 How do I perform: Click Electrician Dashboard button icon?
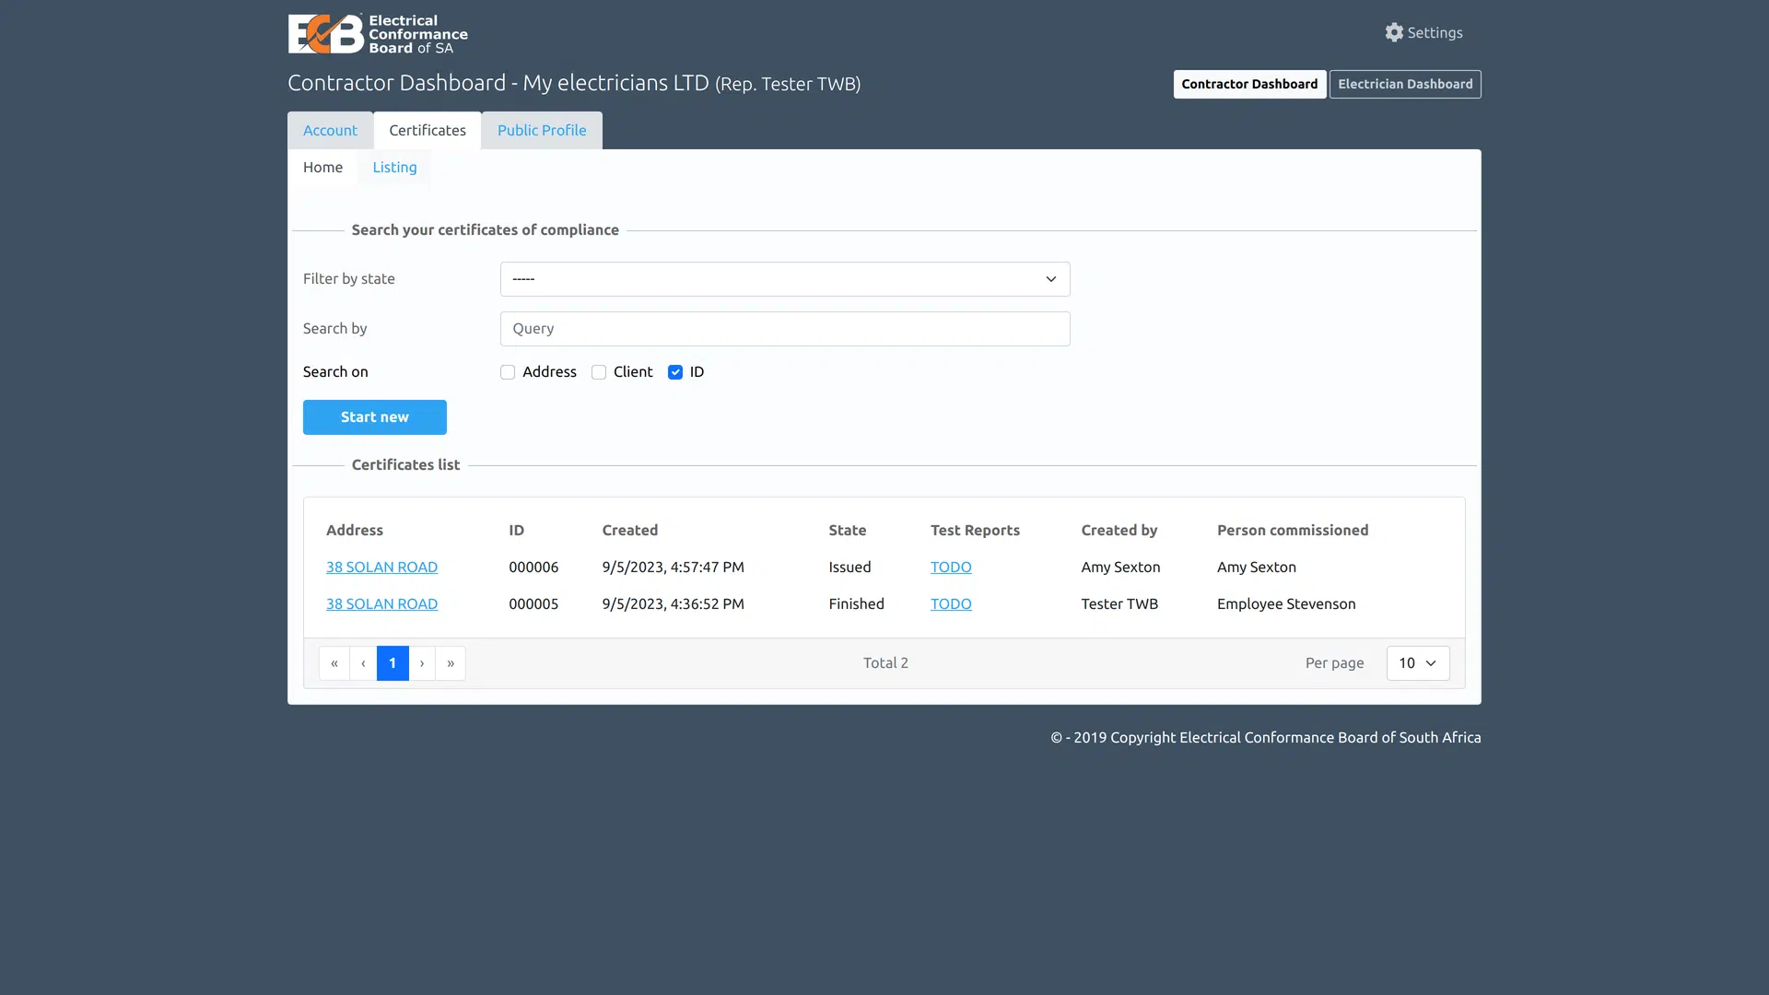(x=1404, y=83)
